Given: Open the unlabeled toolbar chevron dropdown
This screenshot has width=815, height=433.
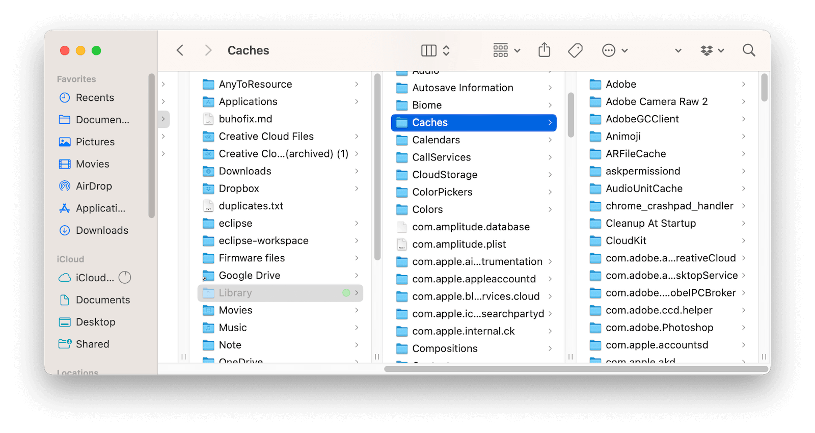Looking at the screenshot, I should click(678, 50).
